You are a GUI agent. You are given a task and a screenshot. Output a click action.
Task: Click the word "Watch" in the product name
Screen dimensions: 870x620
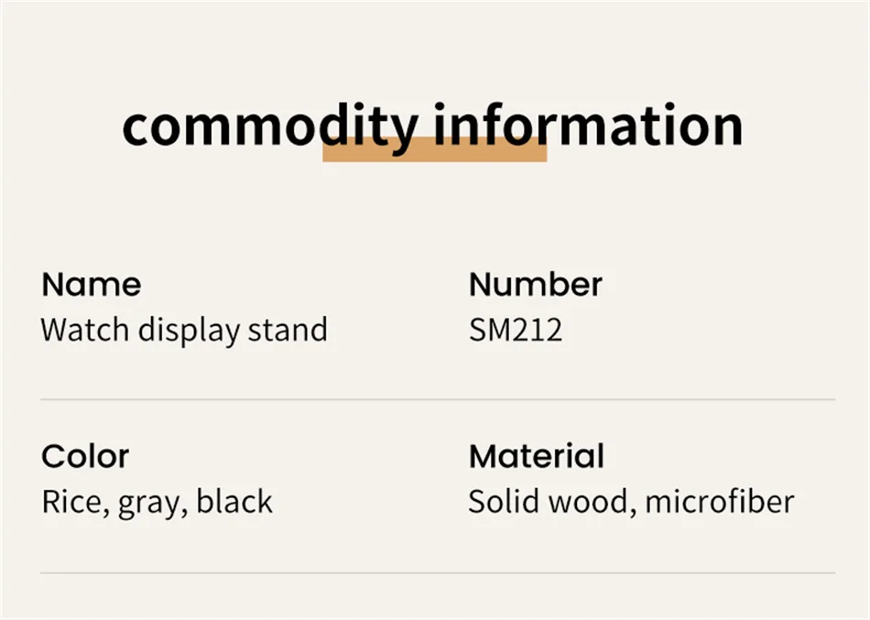85,330
